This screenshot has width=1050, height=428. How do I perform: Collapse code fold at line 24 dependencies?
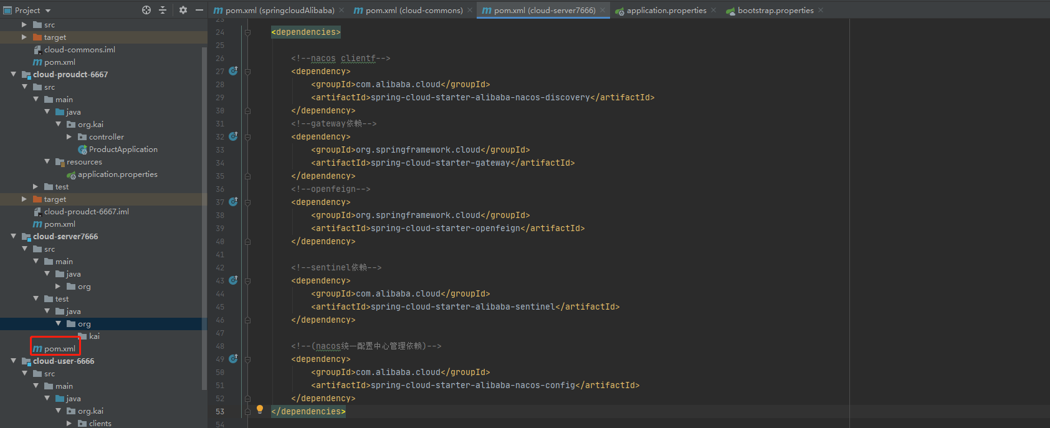(247, 32)
